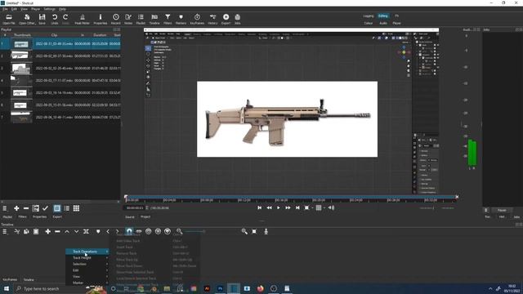Open the player volume control
The width and height of the screenshot is (523, 294).
331,207
